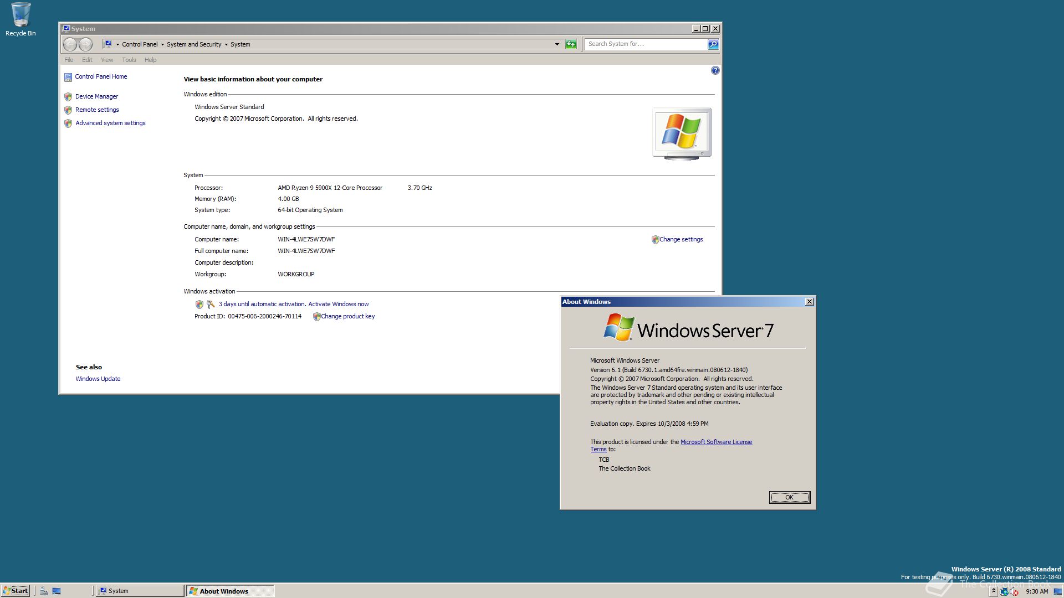
Task: Click the computer icon in the address bar
Action: pyautogui.click(x=108, y=44)
